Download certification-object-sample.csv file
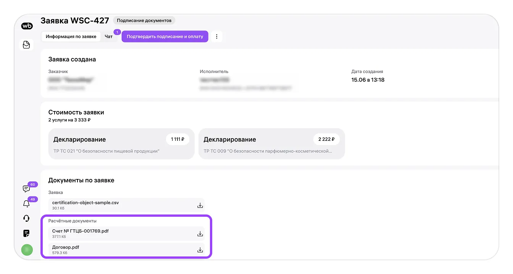The width and height of the screenshot is (513, 274). click(x=200, y=205)
